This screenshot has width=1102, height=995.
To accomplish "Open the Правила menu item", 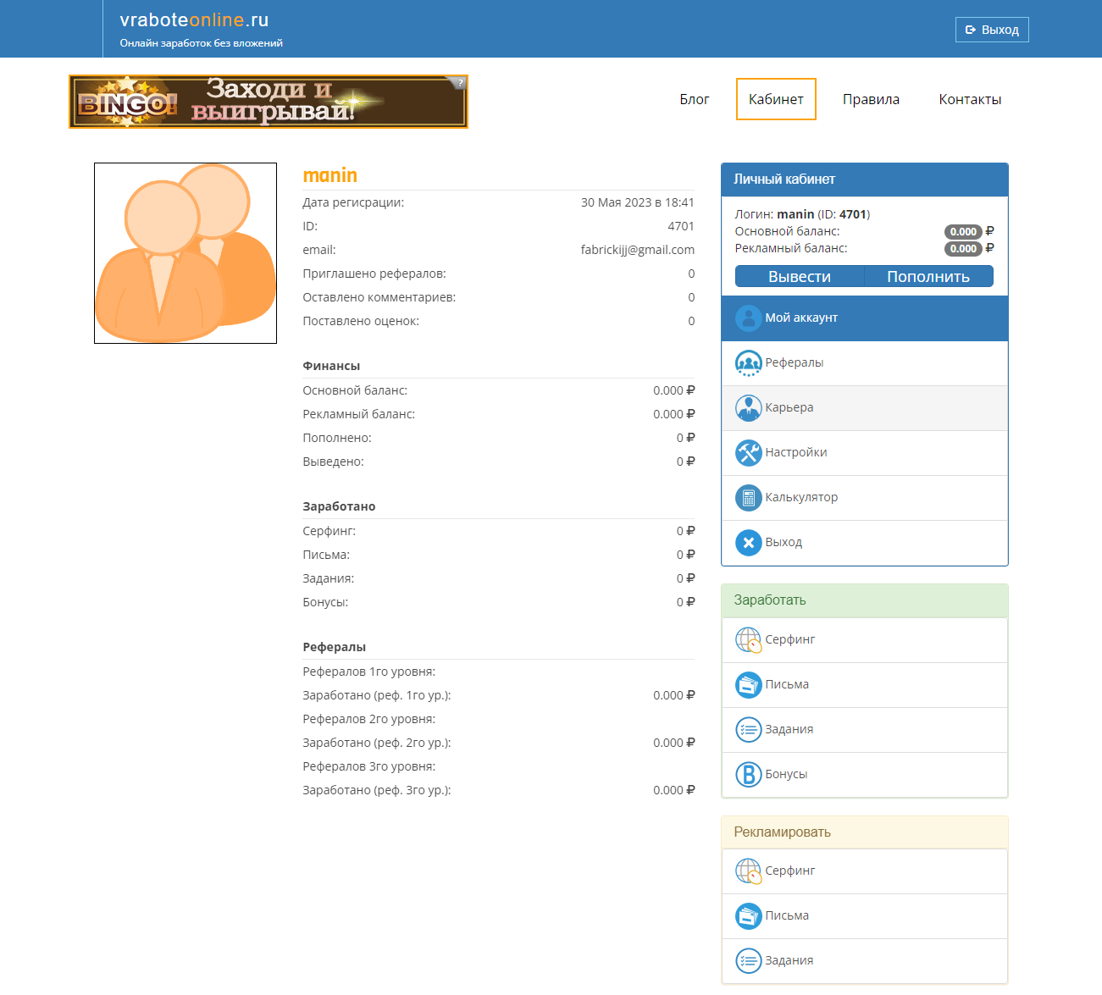I will tap(871, 99).
